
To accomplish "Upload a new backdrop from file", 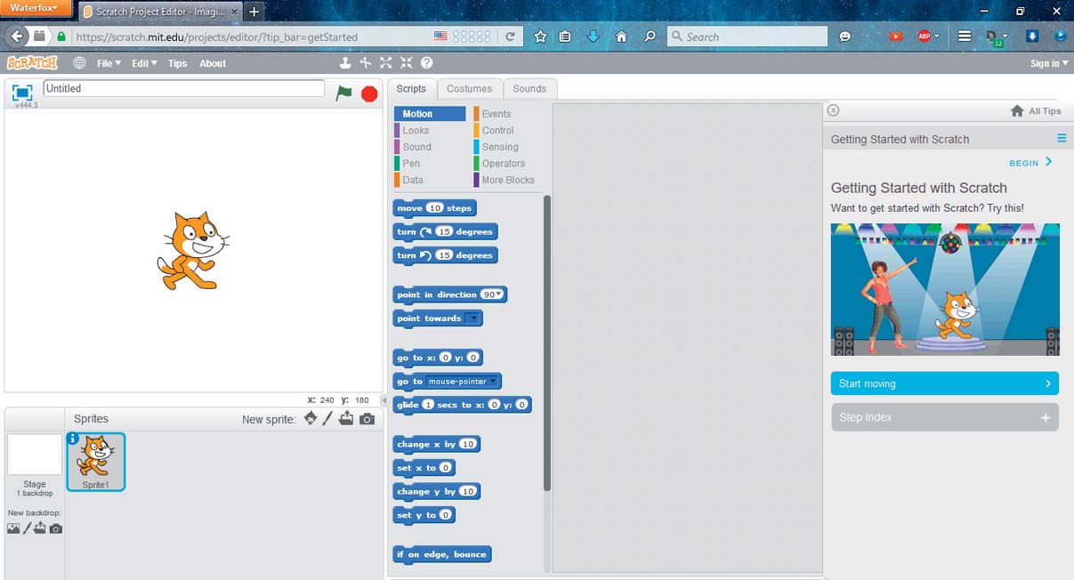I will [40, 528].
